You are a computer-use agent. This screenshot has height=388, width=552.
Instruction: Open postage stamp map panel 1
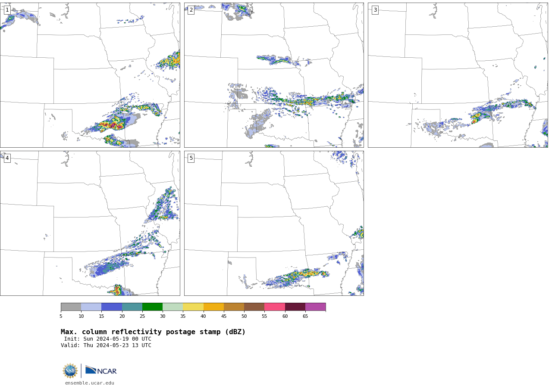tap(90, 75)
